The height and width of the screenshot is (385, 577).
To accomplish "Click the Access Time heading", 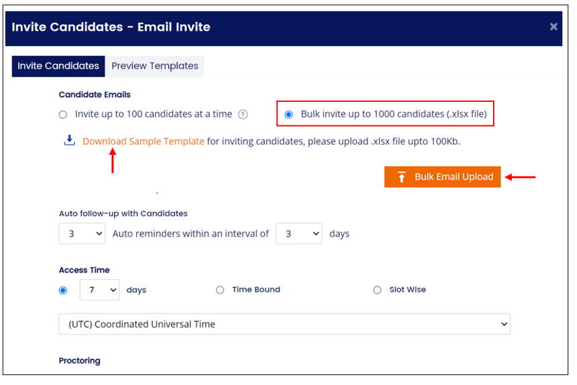I will [x=84, y=270].
